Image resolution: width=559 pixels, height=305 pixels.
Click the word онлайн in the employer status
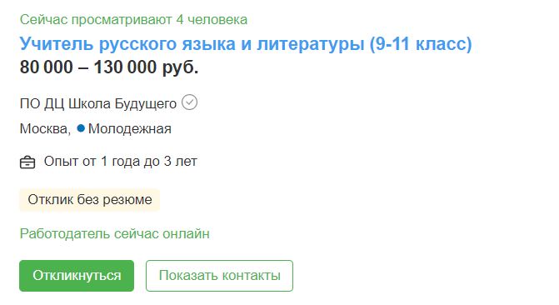(x=186, y=233)
